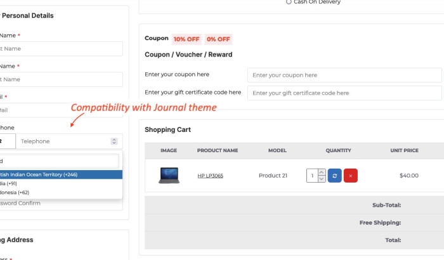Click the 'Product 21' model cell

pyautogui.click(x=273, y=176)
